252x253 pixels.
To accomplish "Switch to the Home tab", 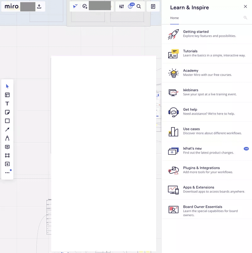I will pos(174,18).
